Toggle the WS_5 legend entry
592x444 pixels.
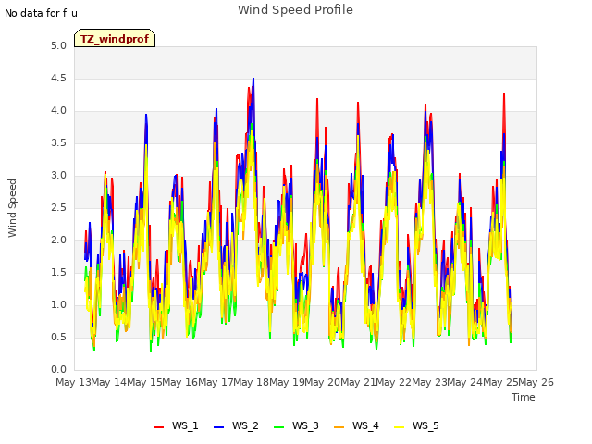pos(416,425)
